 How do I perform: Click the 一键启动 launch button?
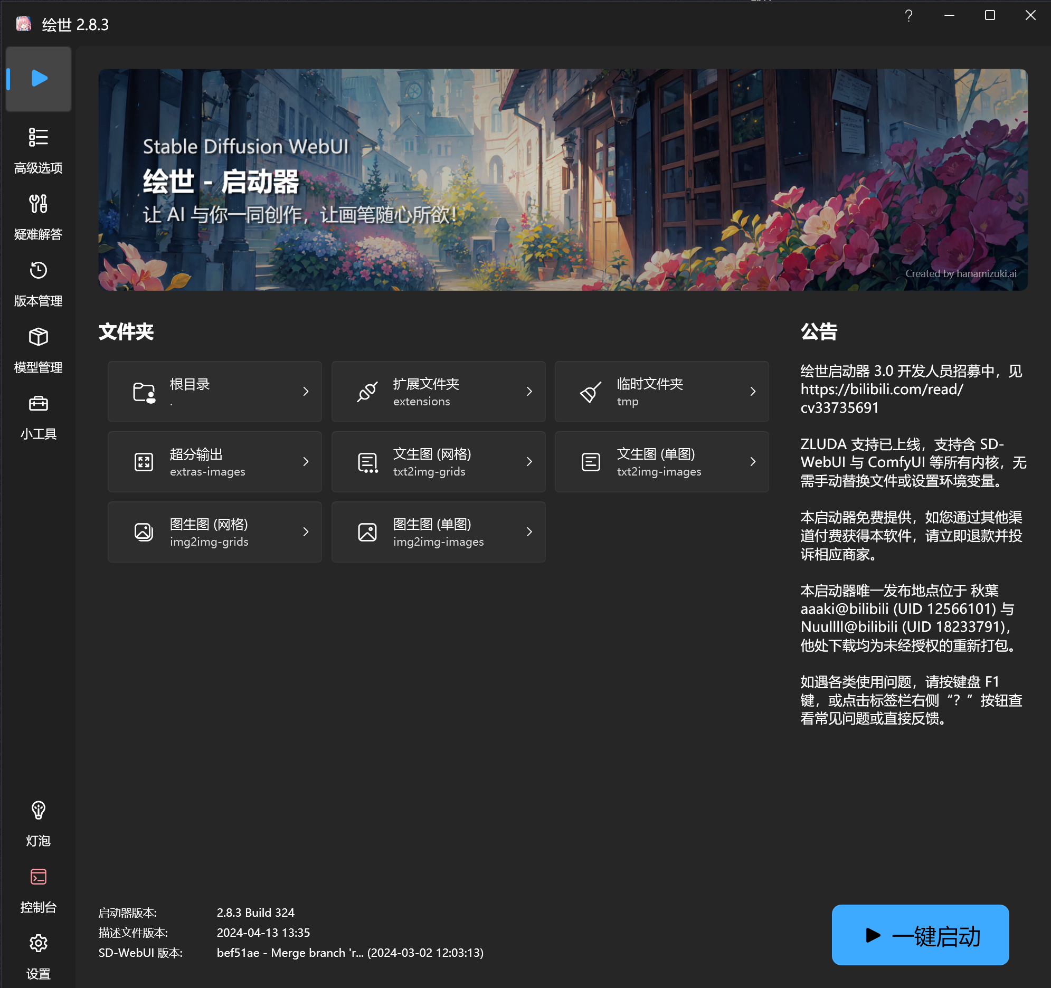[x=921, y=935]
